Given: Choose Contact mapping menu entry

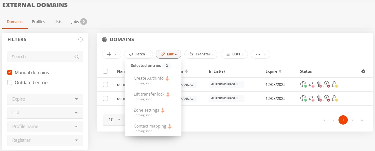Looking at the screenshot, I should coord(153,128).
